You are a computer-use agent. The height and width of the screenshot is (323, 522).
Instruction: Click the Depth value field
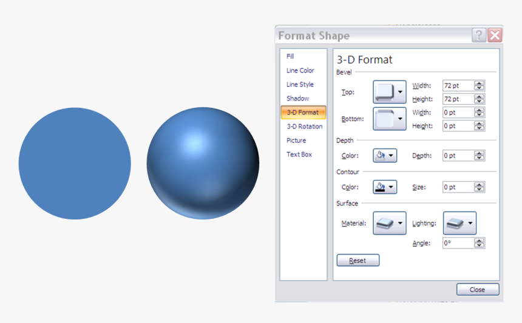[458, 156]
